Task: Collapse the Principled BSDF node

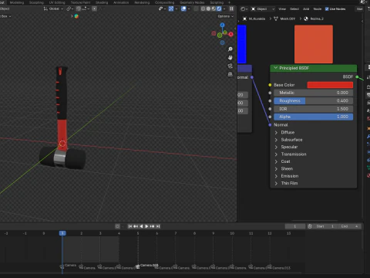Action: [275, 68]
